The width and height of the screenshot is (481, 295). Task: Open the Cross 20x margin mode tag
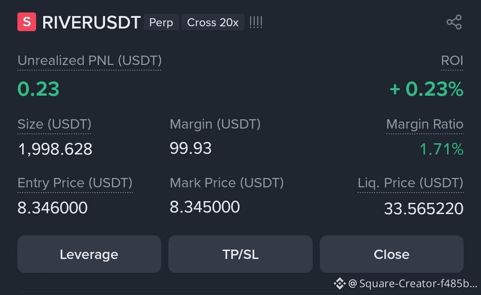(212, 22)
